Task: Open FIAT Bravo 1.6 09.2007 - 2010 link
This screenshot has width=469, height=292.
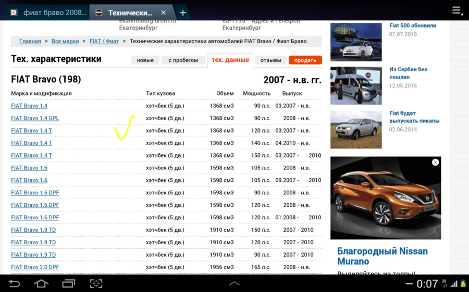Action: [29, 180]
